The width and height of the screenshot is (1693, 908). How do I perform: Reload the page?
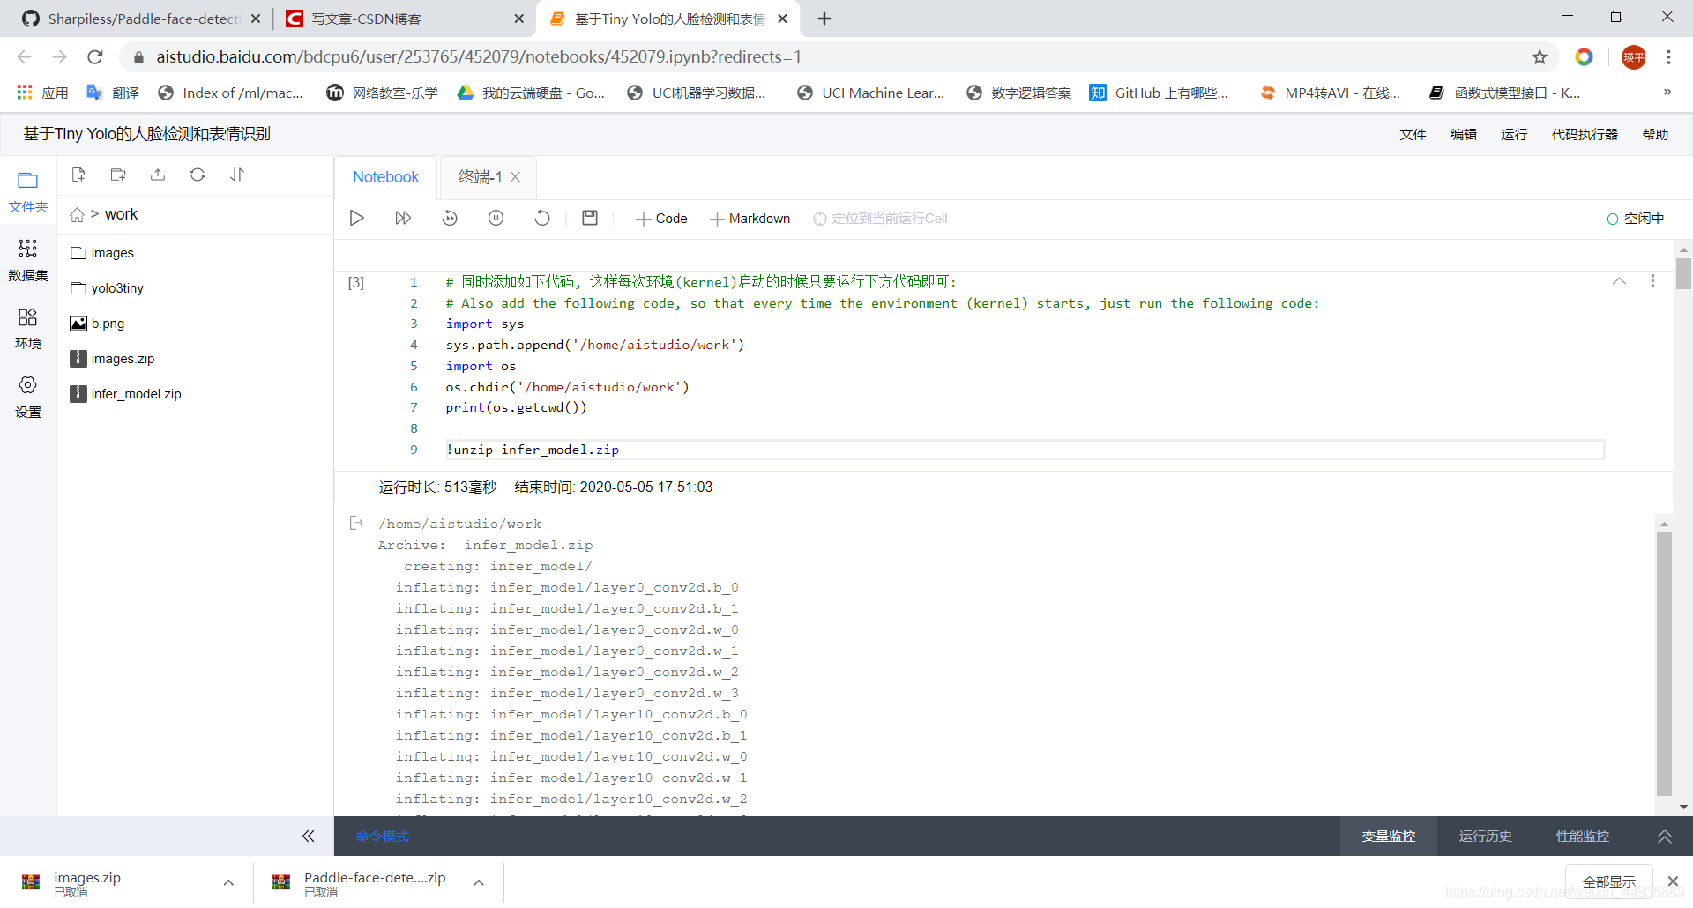click(x=95, y=57)
